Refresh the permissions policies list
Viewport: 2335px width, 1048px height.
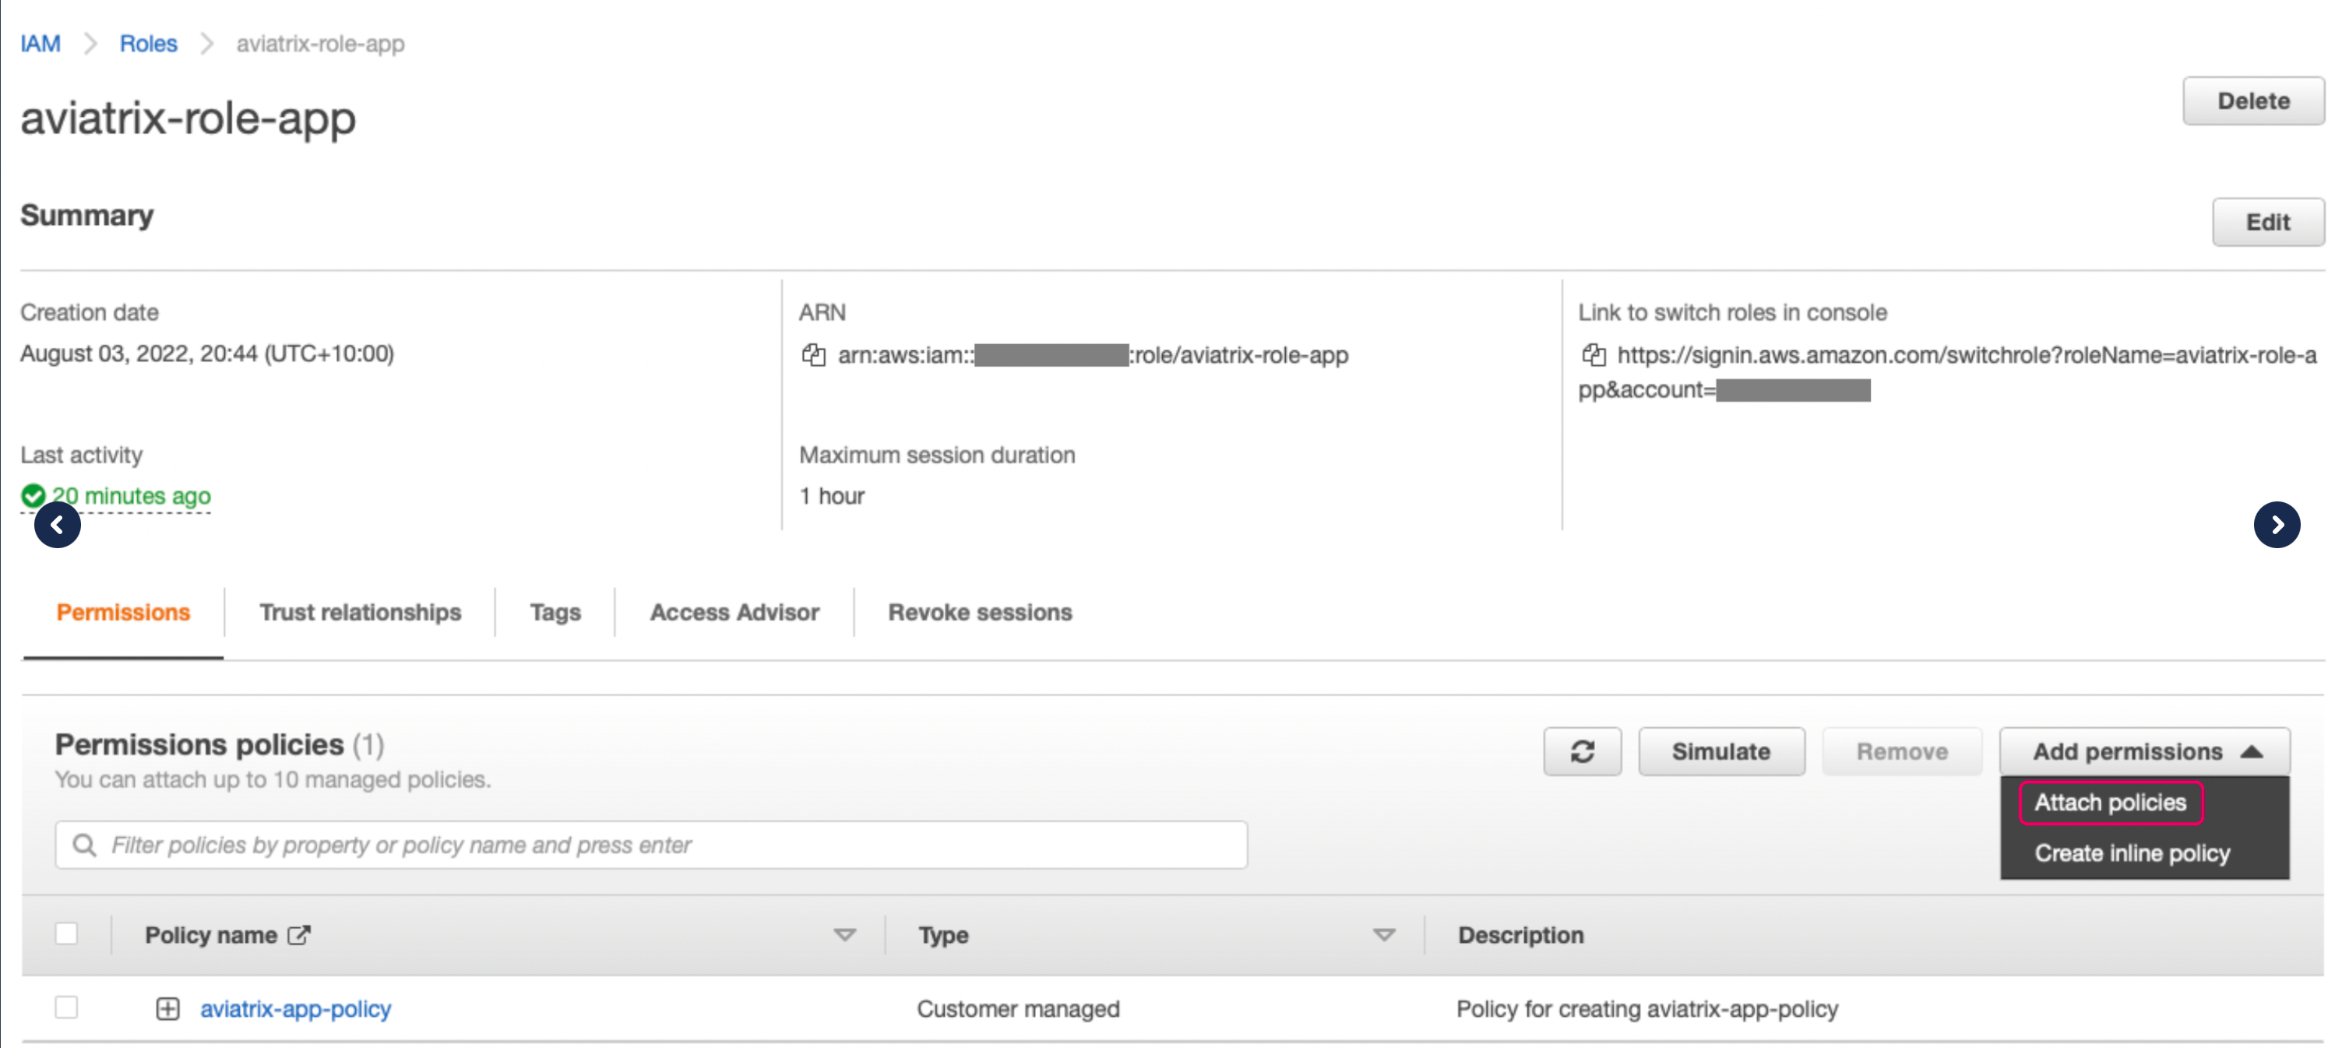point(1583,751)
